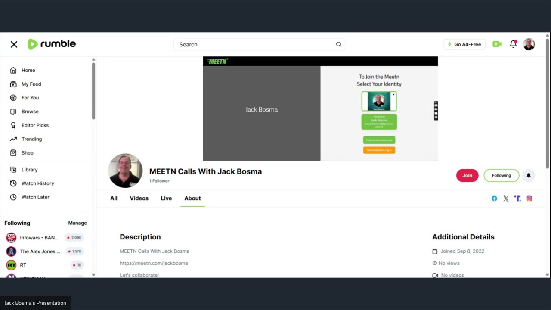This screenshot has width=551, height=310.
Task: Click the green RT channel icon
Action: pos(11,265)
